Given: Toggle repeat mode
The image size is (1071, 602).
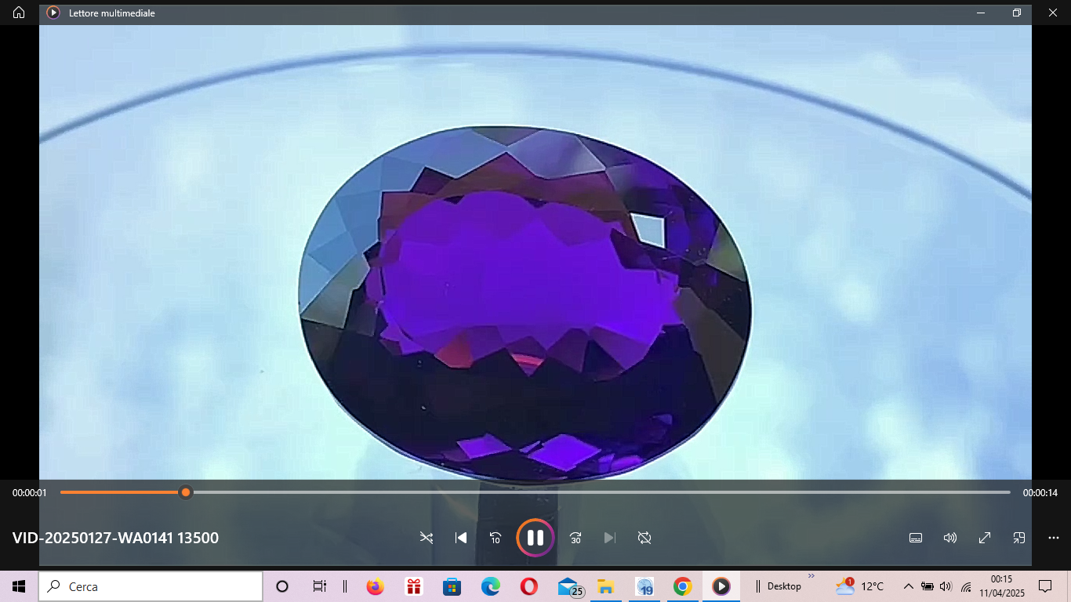Looking at the screenshot, I should [x=644, y=538].
